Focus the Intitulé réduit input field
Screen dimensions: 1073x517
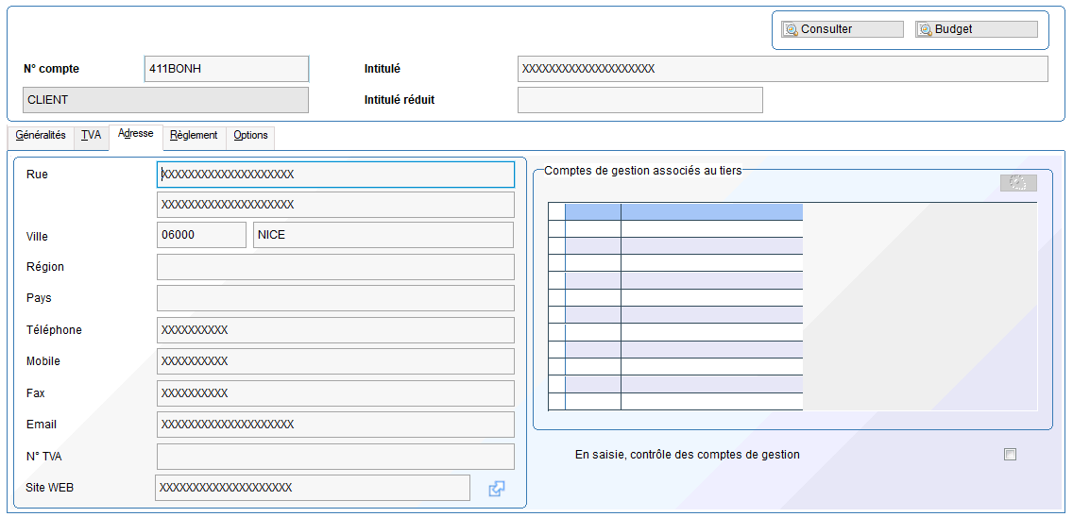click(639, 100)
